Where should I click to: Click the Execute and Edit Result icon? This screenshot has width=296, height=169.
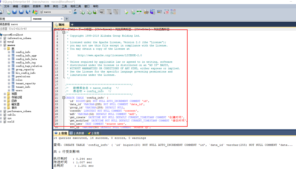28,12
